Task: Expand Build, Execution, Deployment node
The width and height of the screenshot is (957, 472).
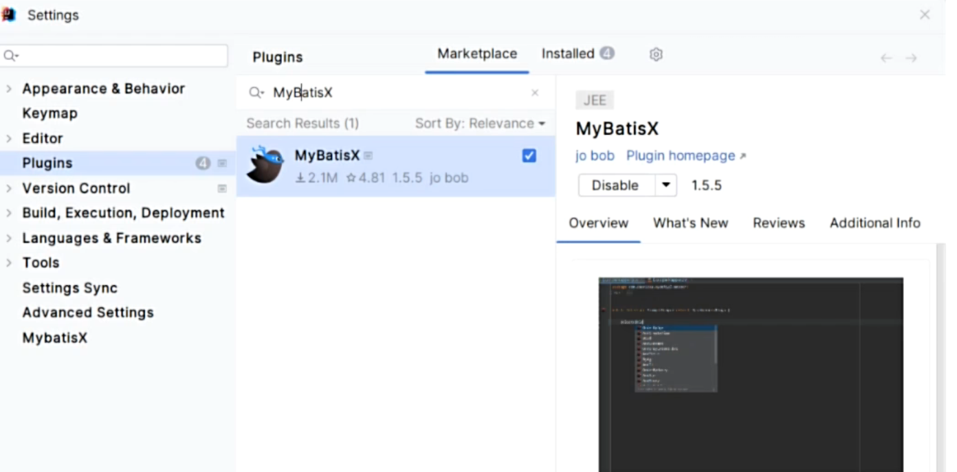Action: pyautogui.click(x=9, y=213)
